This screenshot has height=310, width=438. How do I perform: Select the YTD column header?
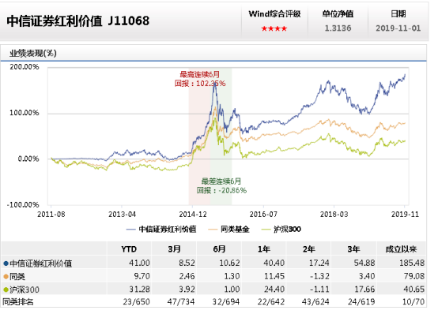tap(129, 249)
